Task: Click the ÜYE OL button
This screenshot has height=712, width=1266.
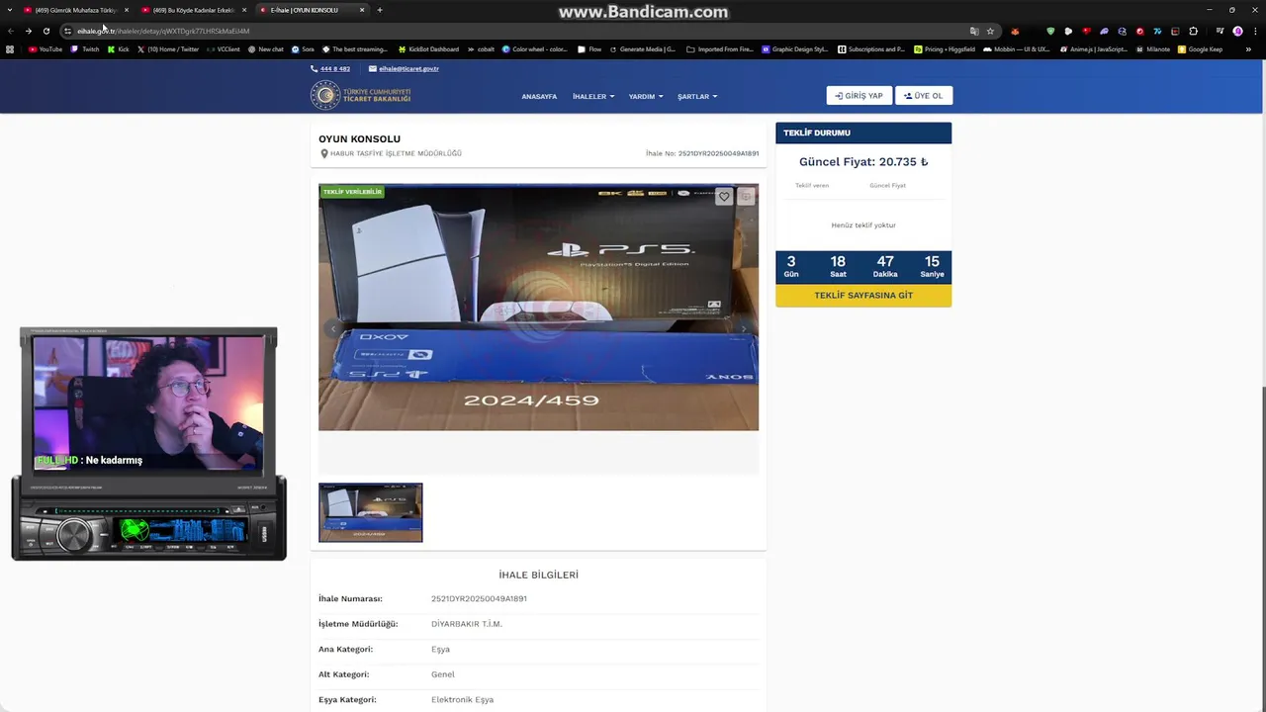Action: [x=924, y=96]
